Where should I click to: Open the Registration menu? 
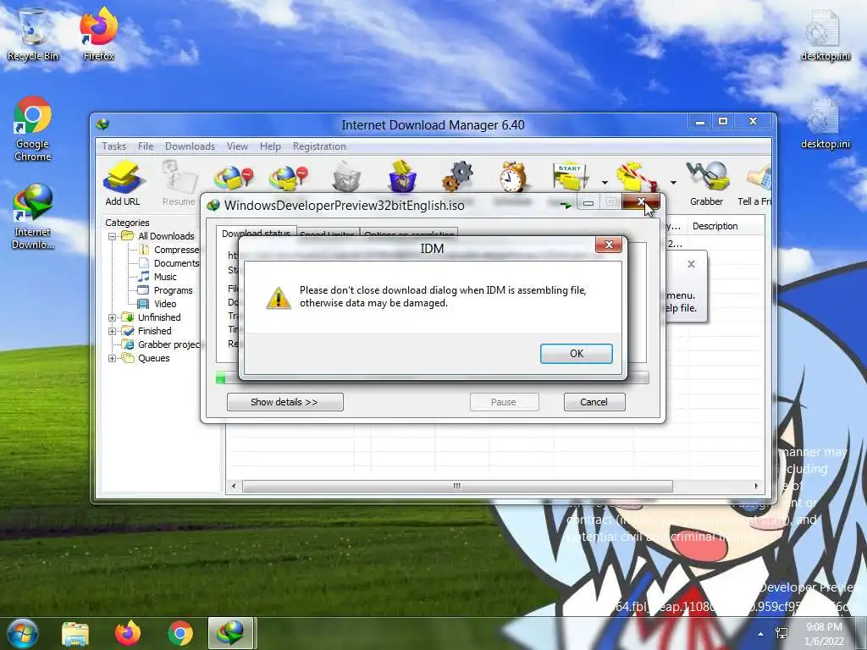click(319, 146)
